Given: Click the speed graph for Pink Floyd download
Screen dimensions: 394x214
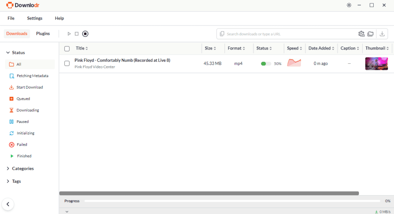Looking at the screenshot, I should pyautogui.click(x=294, y=63).
